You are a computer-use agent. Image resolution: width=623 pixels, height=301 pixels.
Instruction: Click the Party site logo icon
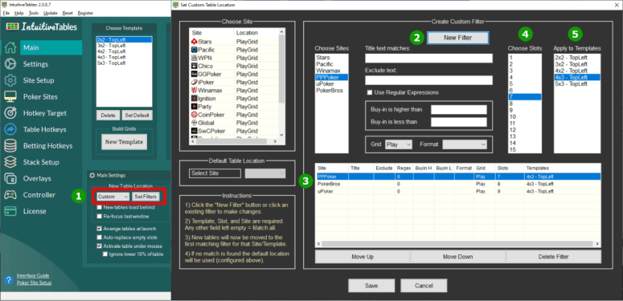(x=195, y=107)
